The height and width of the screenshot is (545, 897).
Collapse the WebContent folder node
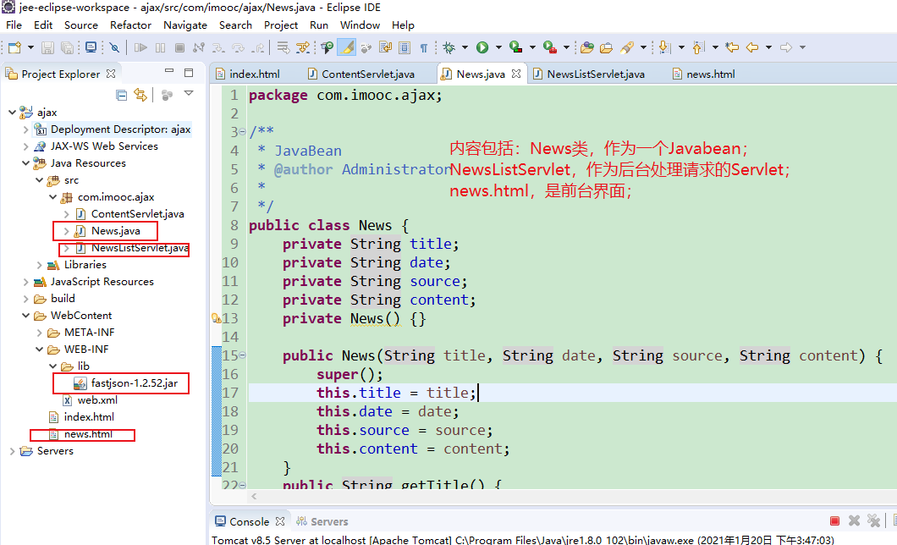(x=25, y=315)
